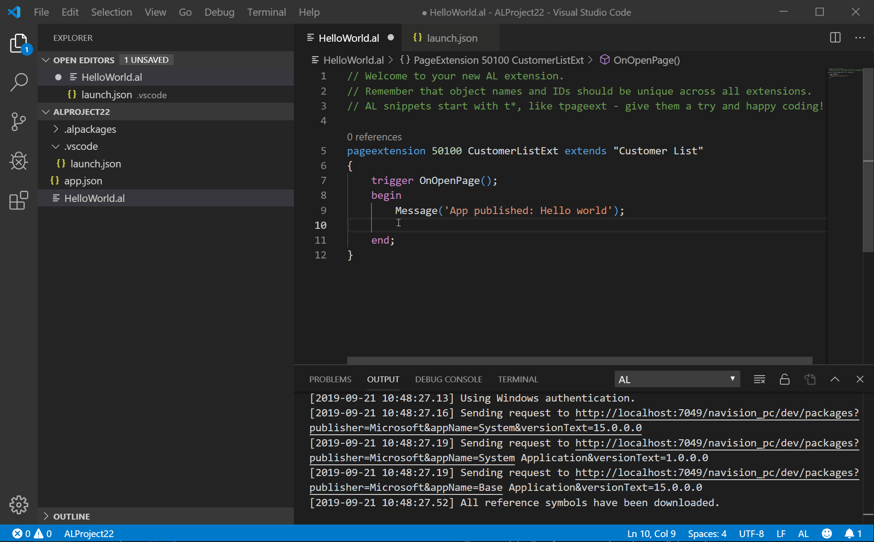Split the editor
Screen dimensions: 874x542
(835, 38)
